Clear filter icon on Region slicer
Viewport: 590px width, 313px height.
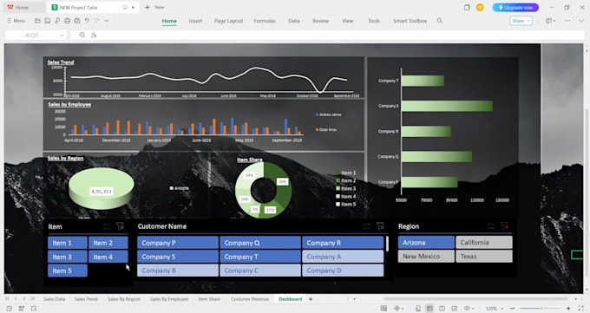pyautogui.click(x=505, y=226)
